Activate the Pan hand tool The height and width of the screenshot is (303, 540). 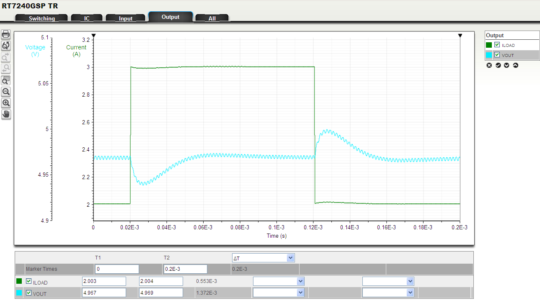tap(6, 113)
